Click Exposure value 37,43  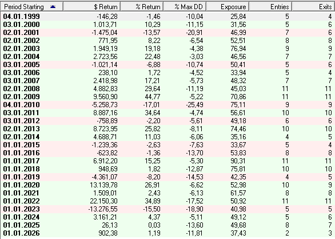[x=238, y=233]
